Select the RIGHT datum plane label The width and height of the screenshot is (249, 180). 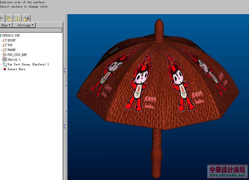(x=11, y=40)
